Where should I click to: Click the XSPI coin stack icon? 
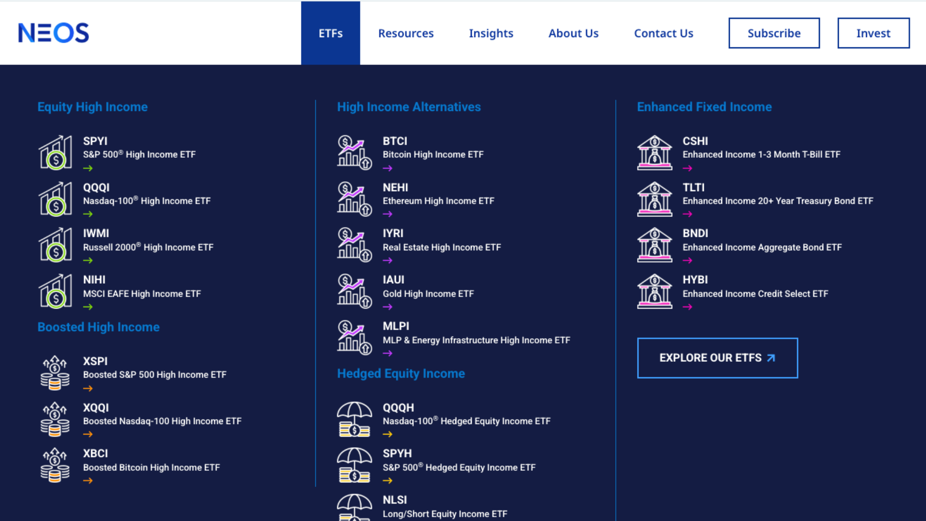(55, 372)
